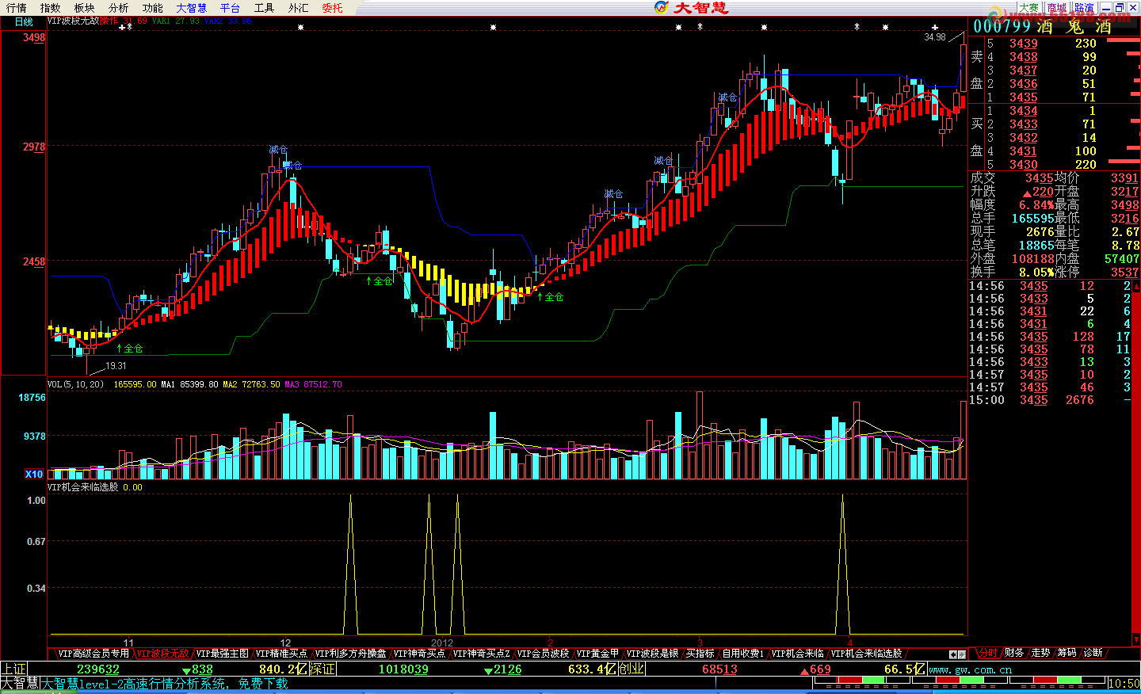Switch to VIP波段无敌 indicator tab

pyautogui.click(x=163, y=654)
